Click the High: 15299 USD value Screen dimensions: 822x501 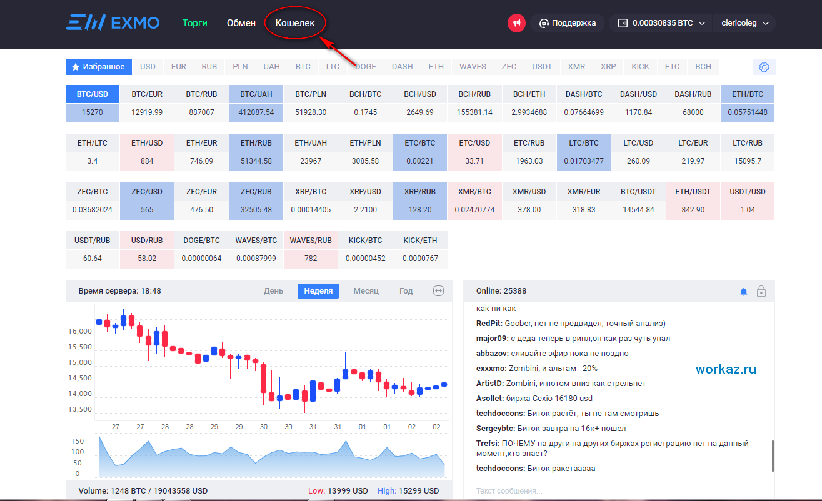pyautogui.click(x=408, y=491)
